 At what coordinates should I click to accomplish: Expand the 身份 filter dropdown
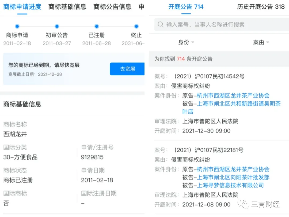tap(186, 42)
